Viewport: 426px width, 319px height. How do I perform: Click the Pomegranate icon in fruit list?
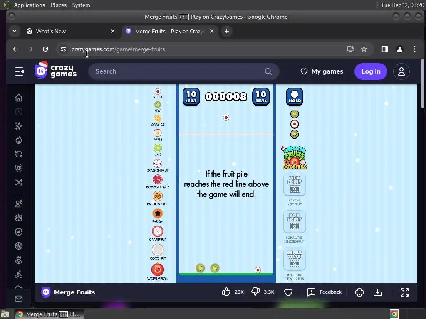(x=158, y=179)
